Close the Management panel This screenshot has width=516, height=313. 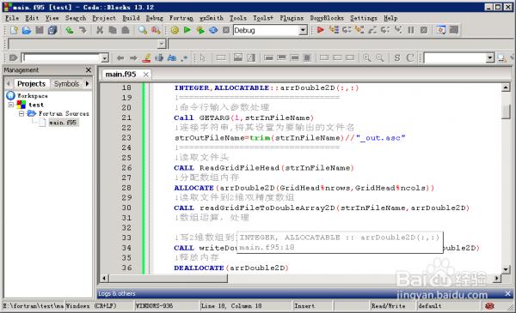(x=89, y=69)
